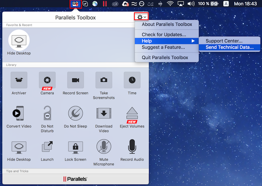The width and height of the screenshot is (262, 186).
Task: Click the macOS volume icon in menu bar
Action: (x=191, y=4)
